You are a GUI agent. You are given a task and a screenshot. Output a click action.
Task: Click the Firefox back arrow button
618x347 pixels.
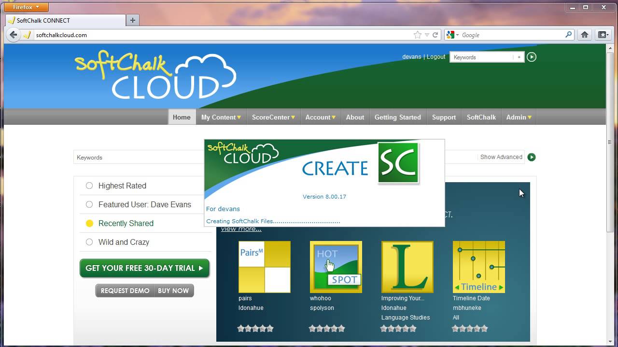tap(14, 35)
